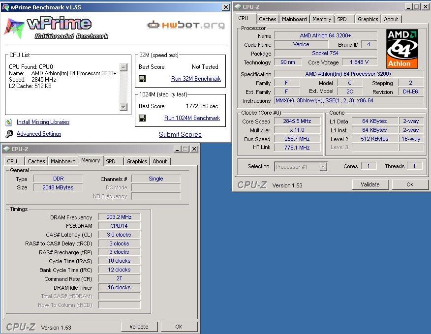Click the Channels # value Single
The width and height of the screenshot is (431, 334).
click(156, 179)
